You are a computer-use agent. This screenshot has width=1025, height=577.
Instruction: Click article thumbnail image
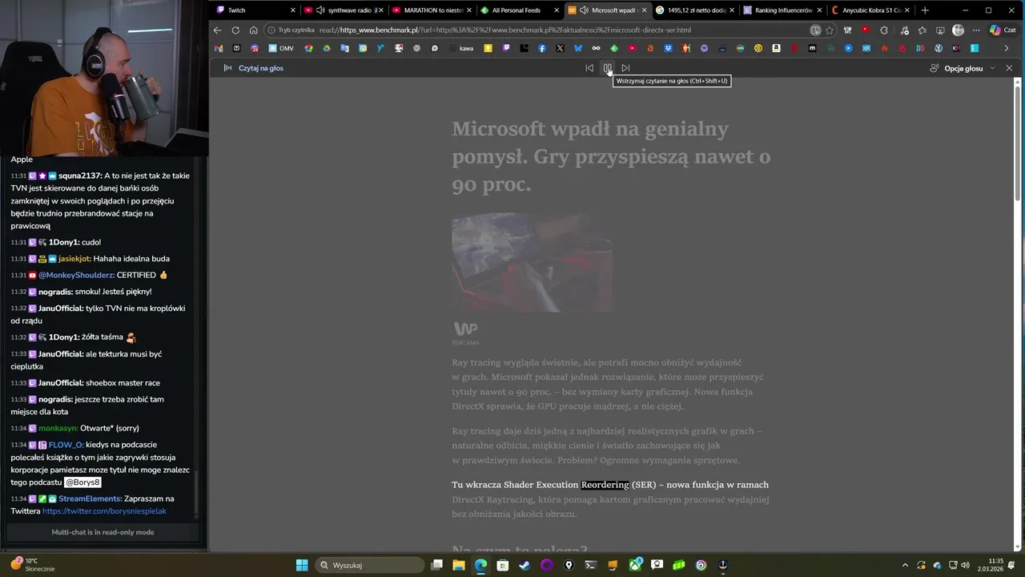pyautogui.click(x=532, y=262)
